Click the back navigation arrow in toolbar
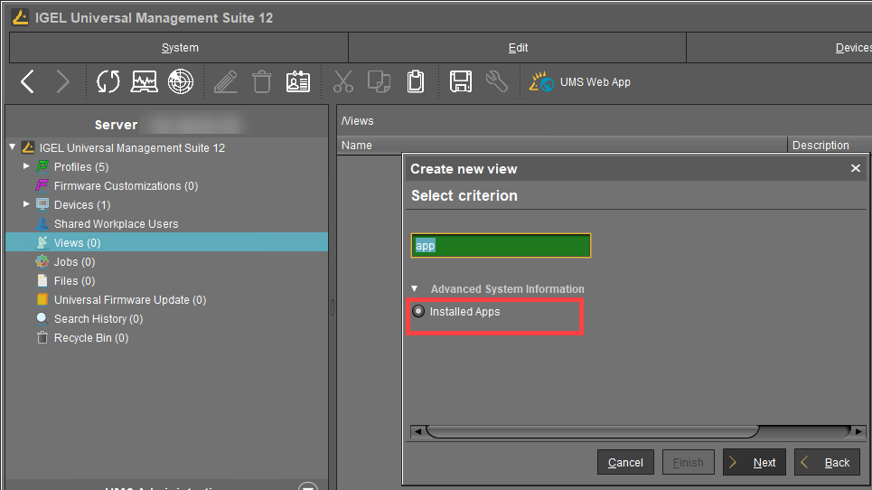This screenshot has width=872, height=490. (x=27, y=82)
